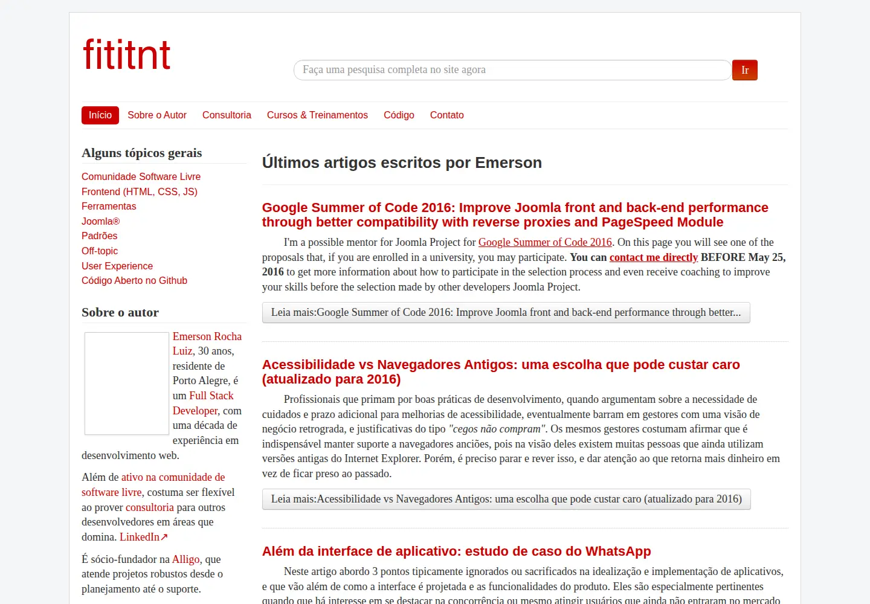Follow the inline Google Summer of Code 2016 link
The image size is (870, 604).
click(x=545, y=242)
